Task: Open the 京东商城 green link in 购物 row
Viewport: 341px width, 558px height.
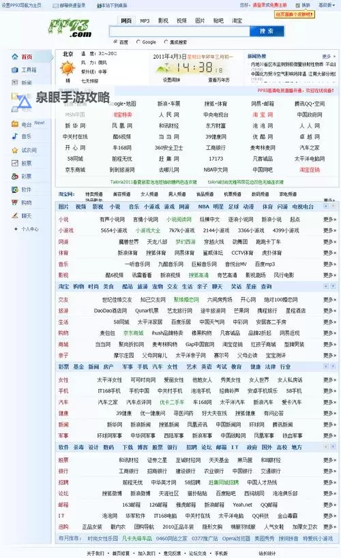Action: point(133,333)
